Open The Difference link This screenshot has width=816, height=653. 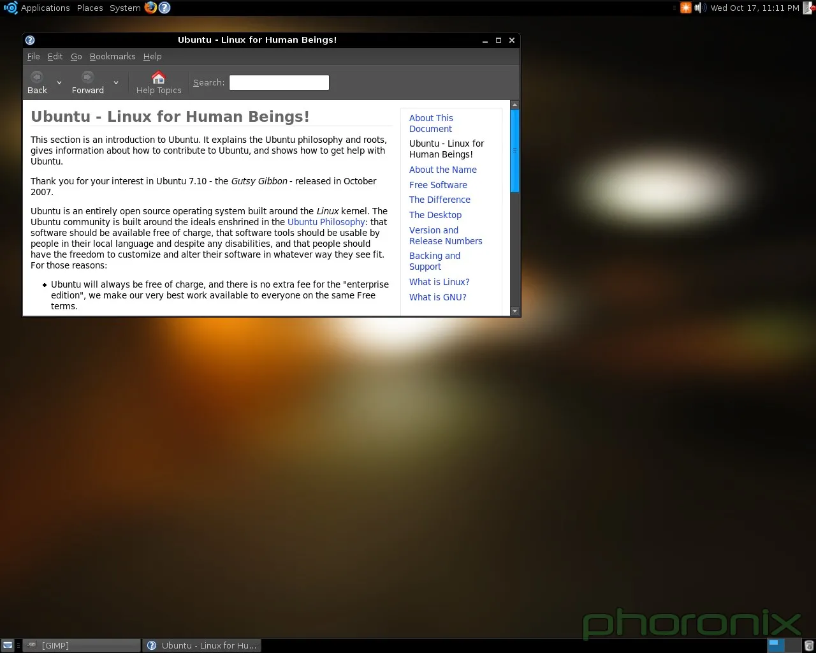440,200
